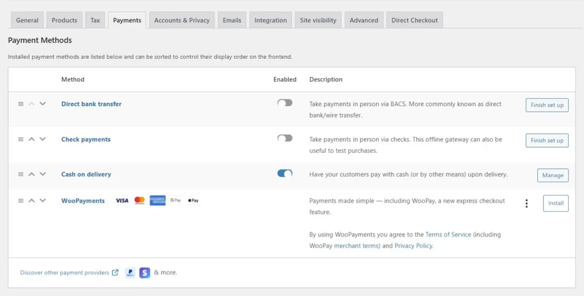The width and height of the screenshot is (584, 296).
Task: Open the WooPayments three-dot options menu
Action: (526, 203)
